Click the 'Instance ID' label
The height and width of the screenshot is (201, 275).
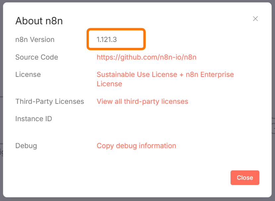point(34,119)
